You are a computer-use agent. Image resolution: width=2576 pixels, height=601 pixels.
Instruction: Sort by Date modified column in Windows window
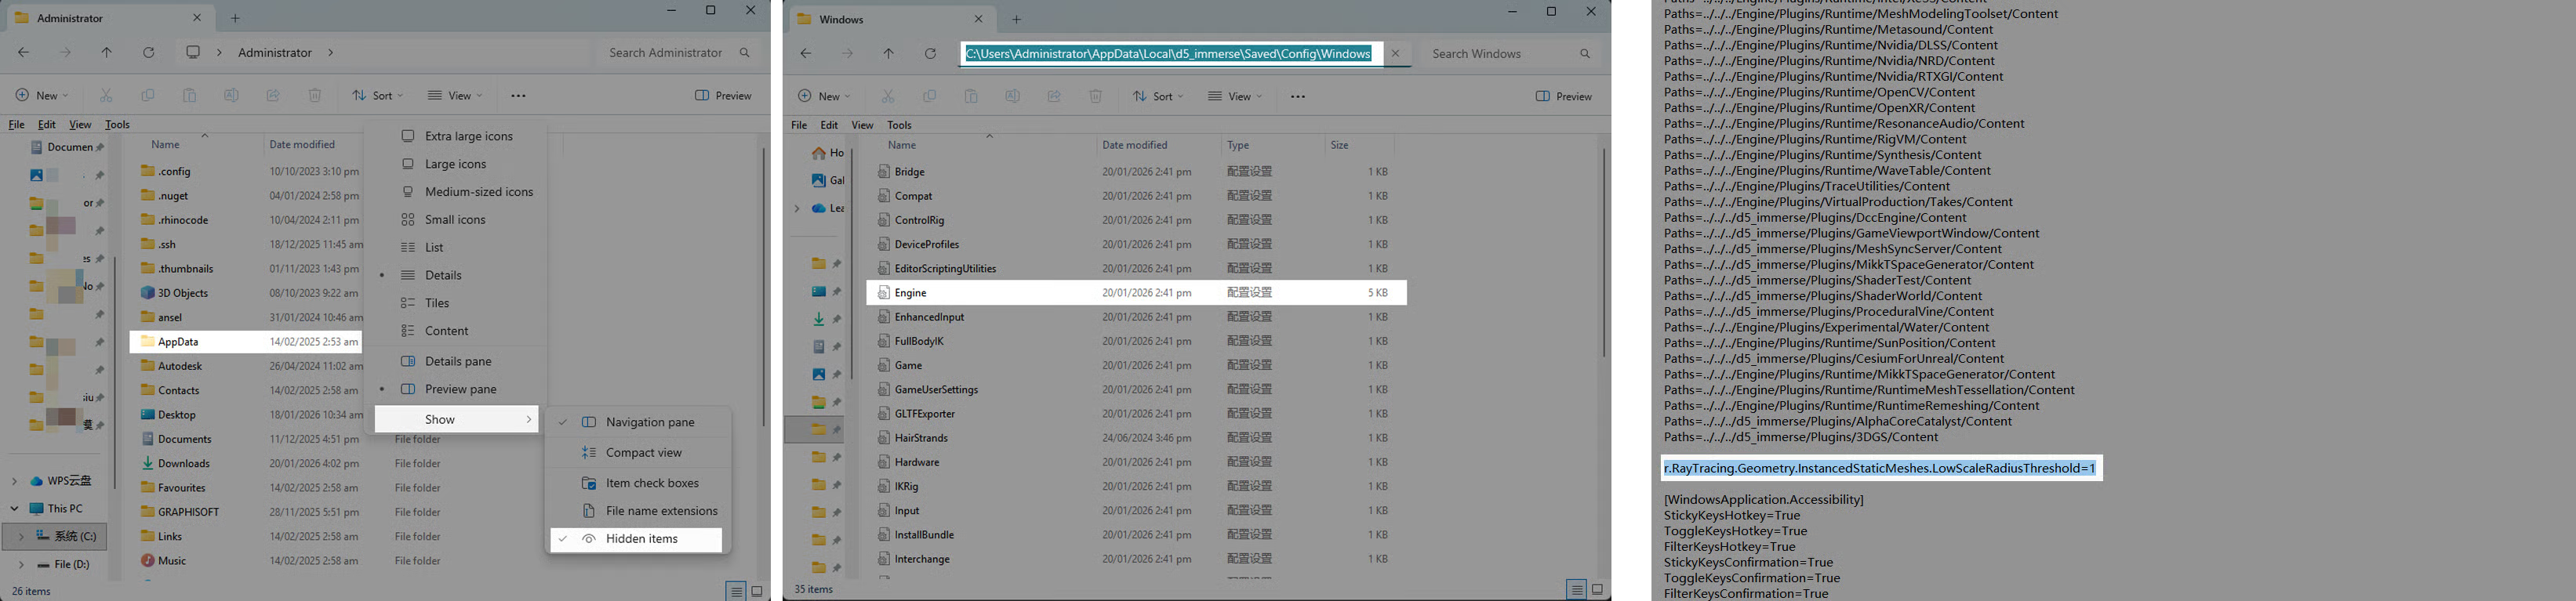tap(1134, 145)
